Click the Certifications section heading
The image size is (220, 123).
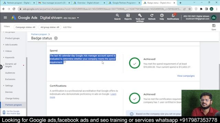[x=58, y=86]
